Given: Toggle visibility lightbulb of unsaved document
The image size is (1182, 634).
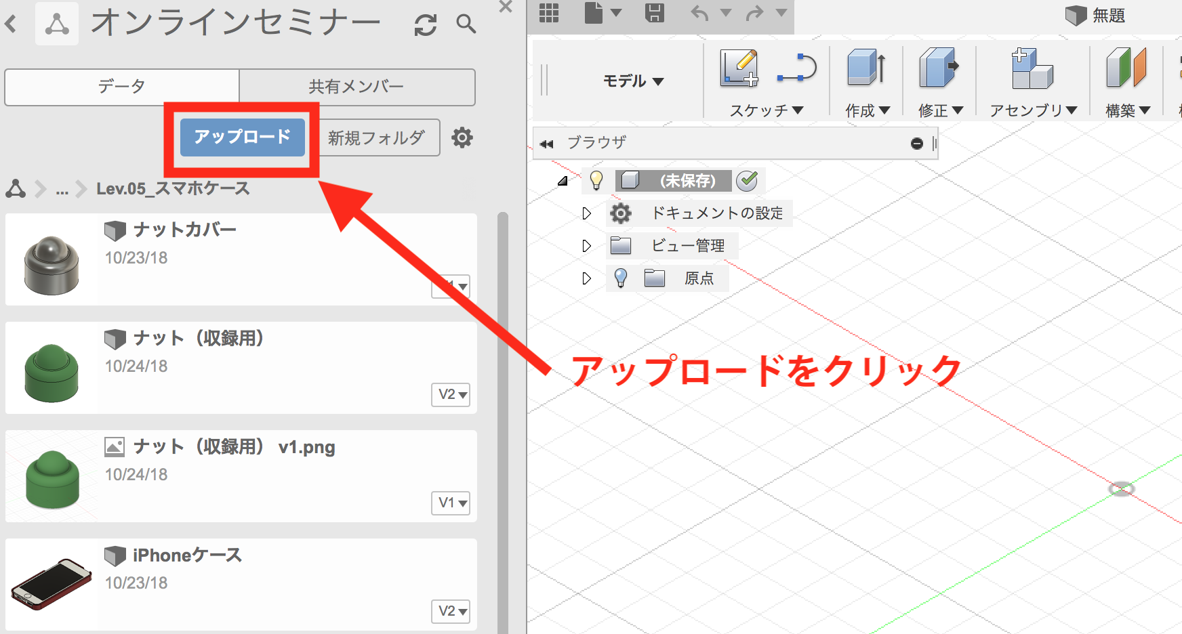Looking at the screenshot, I should click(596, 180).
